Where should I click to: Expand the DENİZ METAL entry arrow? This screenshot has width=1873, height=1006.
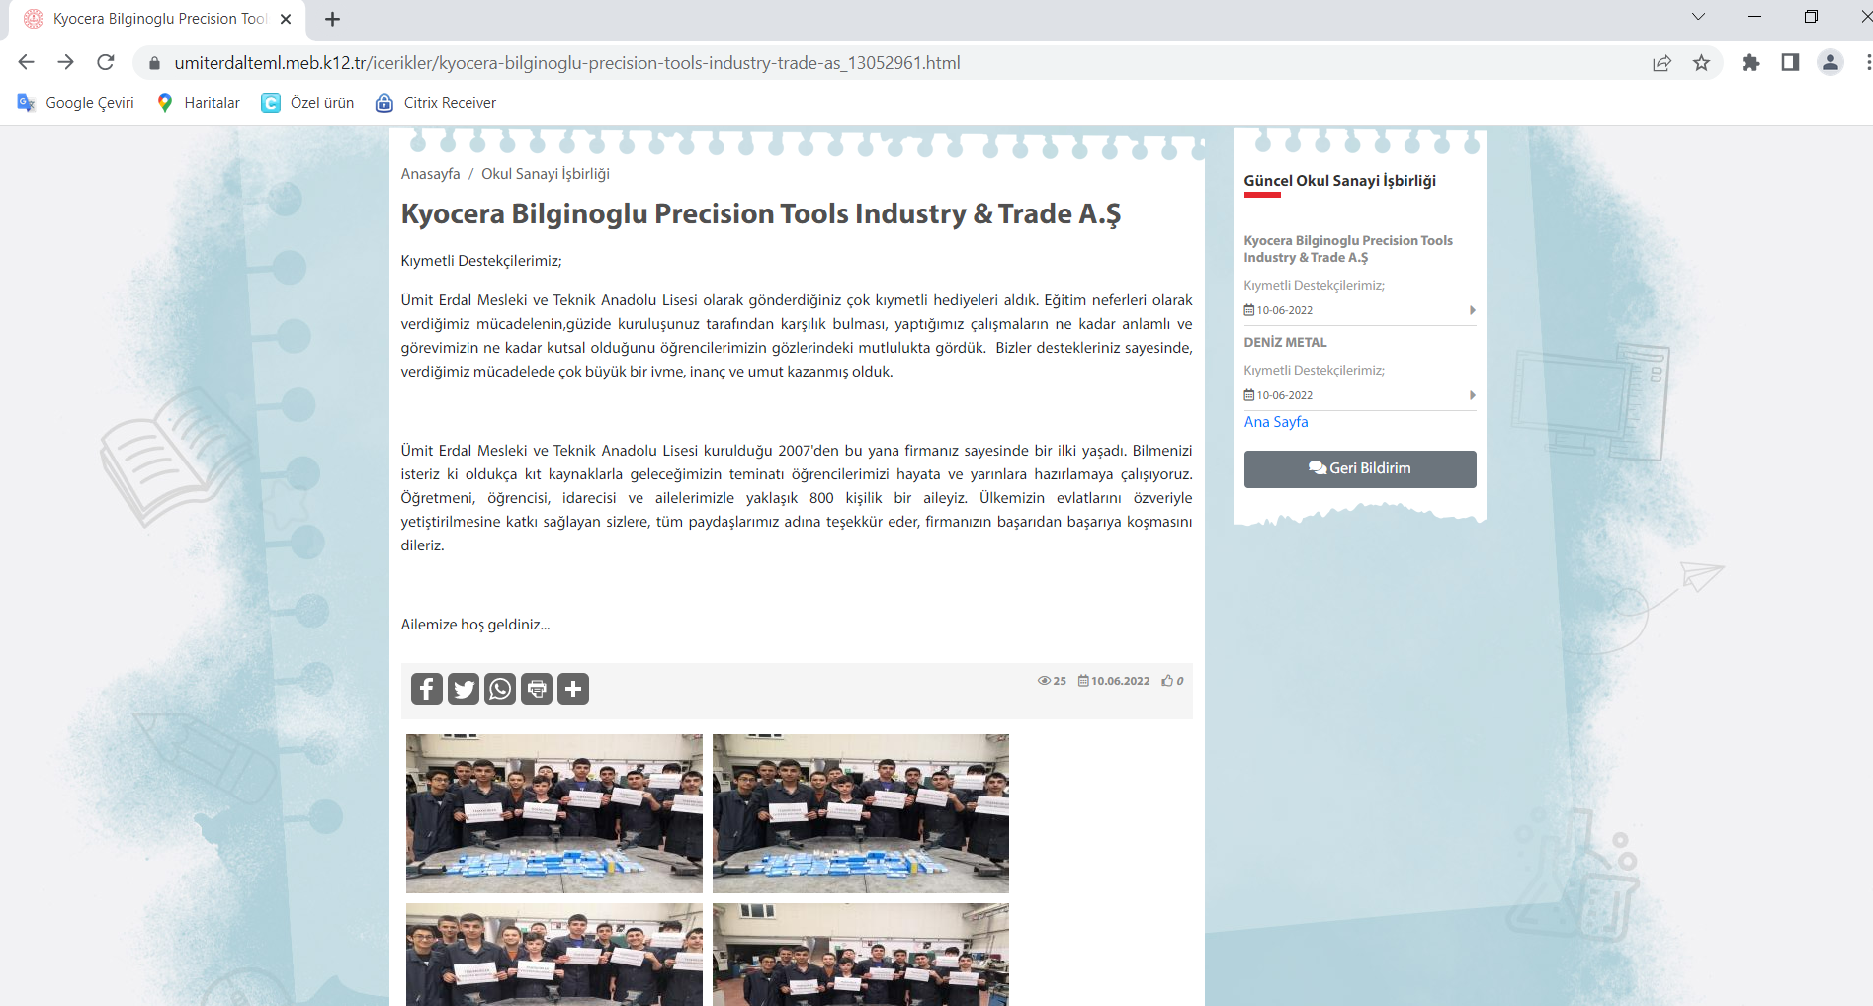(1472, 395)
